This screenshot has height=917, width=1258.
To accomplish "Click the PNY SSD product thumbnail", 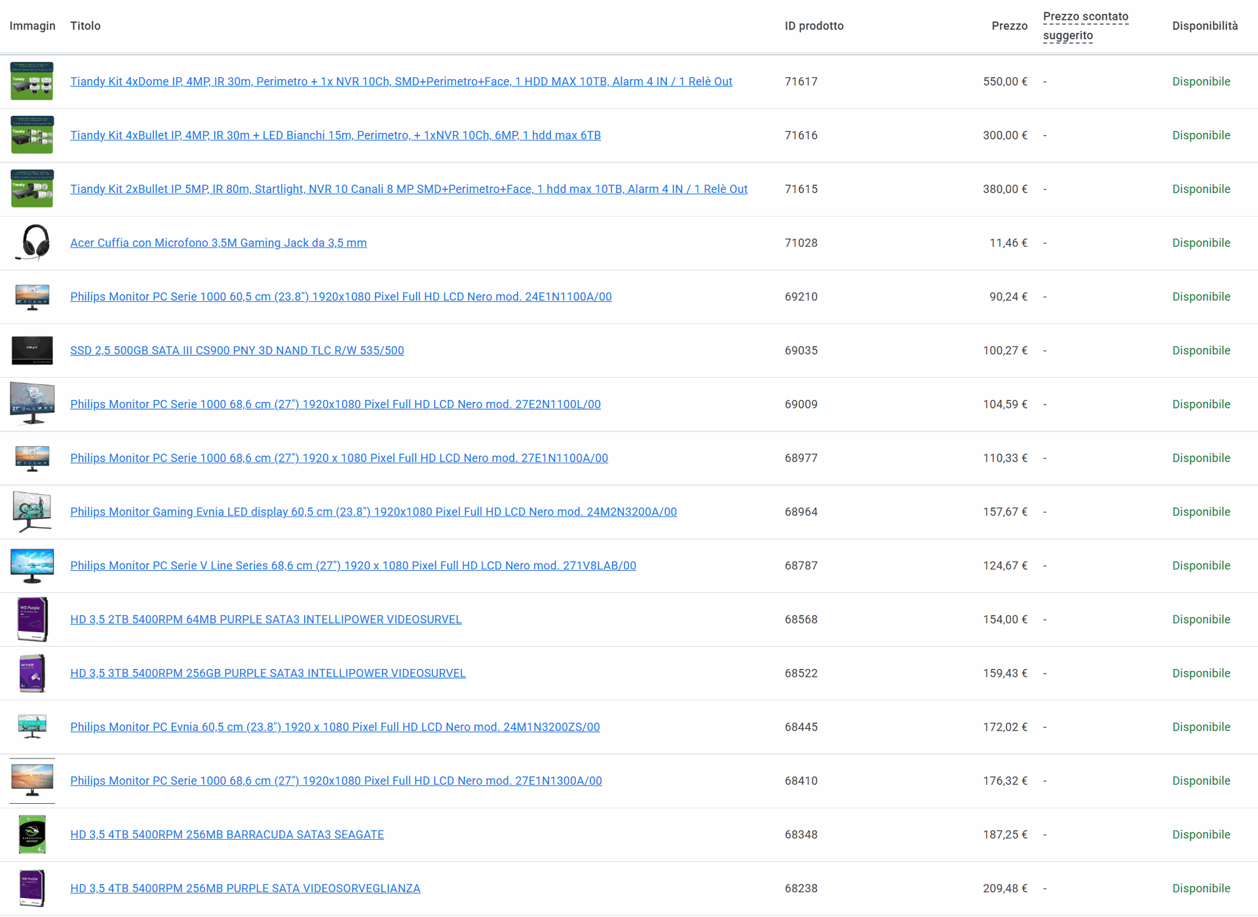I will pyautogui.click(x=31, y=350).
